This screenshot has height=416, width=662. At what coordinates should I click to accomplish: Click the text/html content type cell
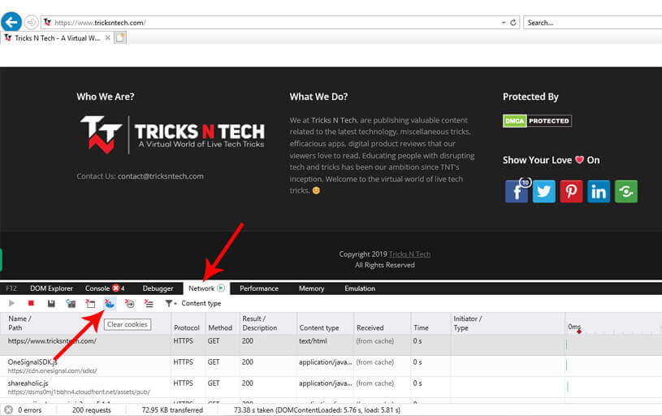[313, 340]
